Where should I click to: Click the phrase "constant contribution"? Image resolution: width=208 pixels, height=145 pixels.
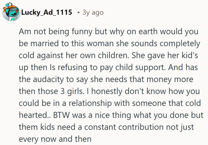(117, 127)
